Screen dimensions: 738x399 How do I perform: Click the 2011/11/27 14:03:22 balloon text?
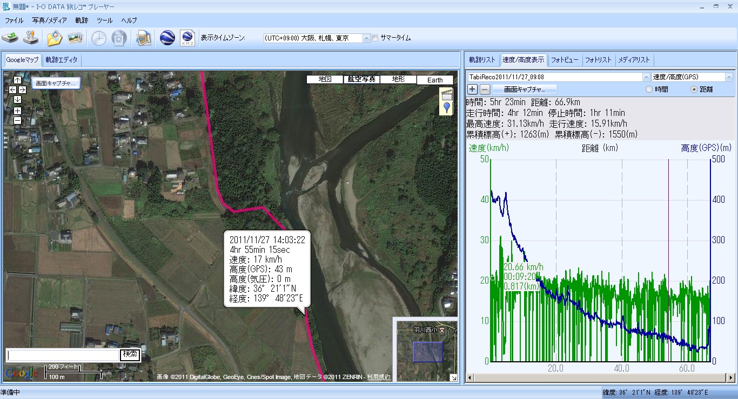tap(267, 240)
